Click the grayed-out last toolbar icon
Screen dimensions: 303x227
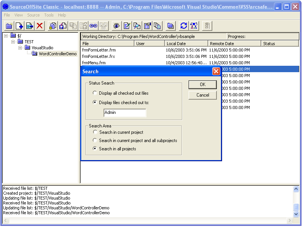(x=207, y=26)
